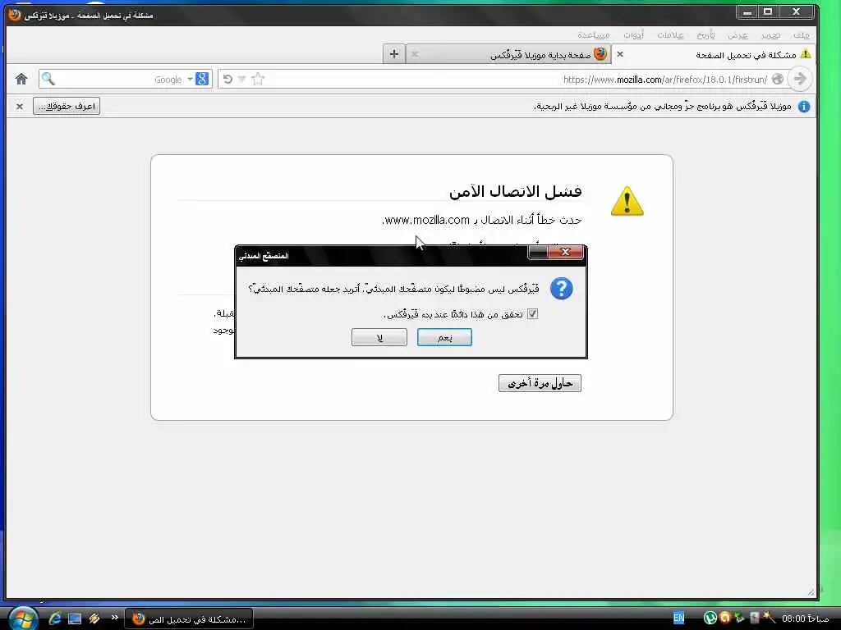Open the أدوات menu
The image size is (841, 630).
[633, 34]
